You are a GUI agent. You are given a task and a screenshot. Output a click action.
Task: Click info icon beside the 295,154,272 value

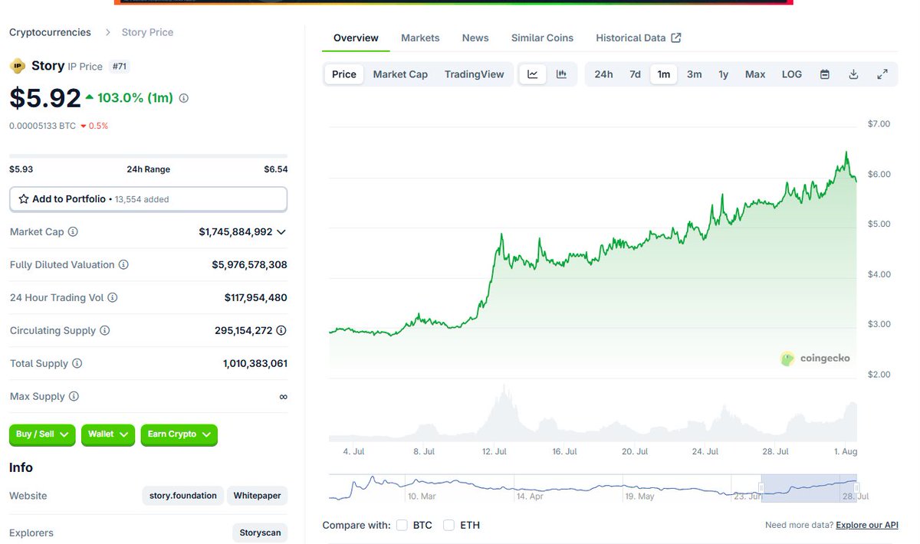pos(281,330)
